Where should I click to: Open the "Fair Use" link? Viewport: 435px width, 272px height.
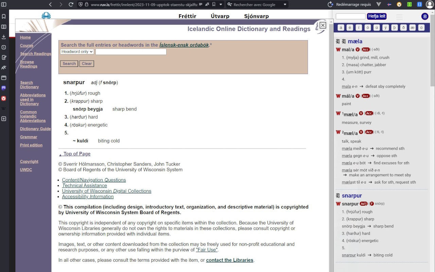point(207,250)
